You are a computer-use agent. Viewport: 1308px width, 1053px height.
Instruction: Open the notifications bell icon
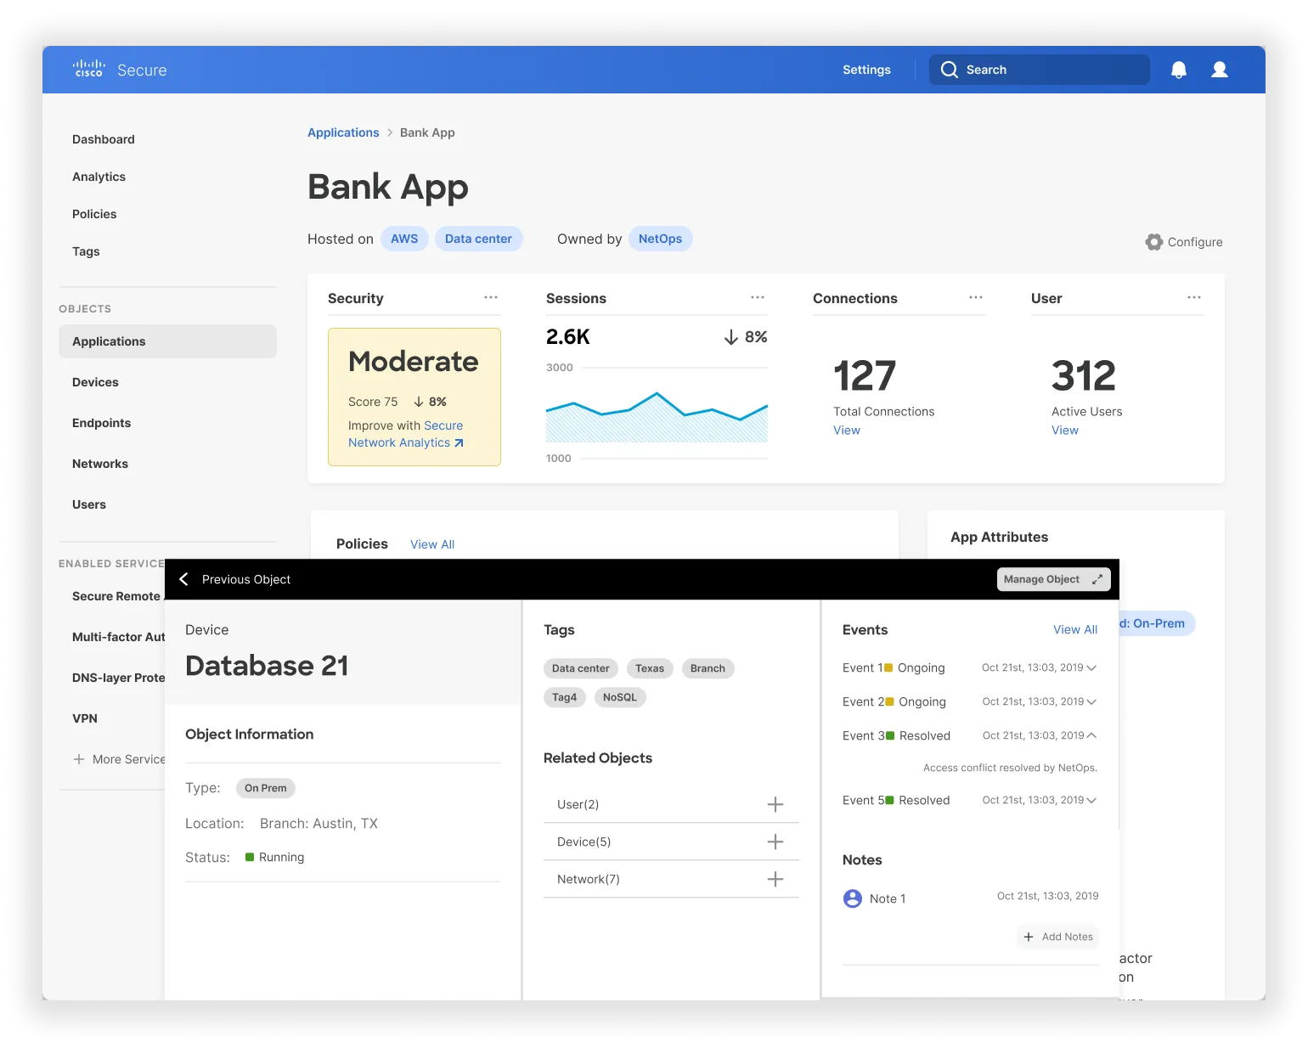(x=1179, y=70)
